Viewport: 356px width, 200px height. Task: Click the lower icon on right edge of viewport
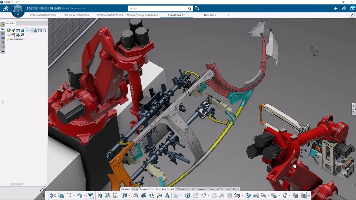[x=354, y=112]
